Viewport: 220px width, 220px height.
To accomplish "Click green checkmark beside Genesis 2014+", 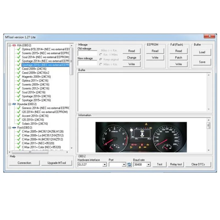I will click(x=19, y=108).
